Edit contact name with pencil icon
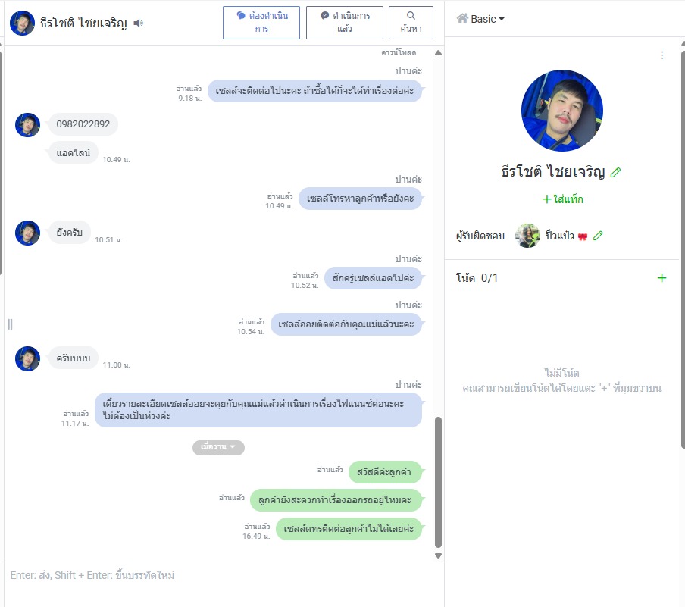Viewport: 685px width, 607px height. pos(615,172)
